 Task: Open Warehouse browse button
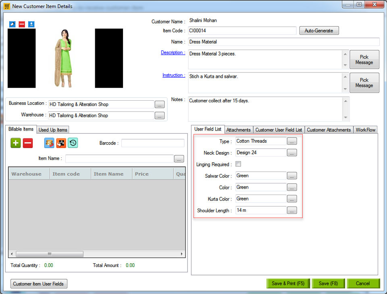pyautogui.click(x=160, y=116)
